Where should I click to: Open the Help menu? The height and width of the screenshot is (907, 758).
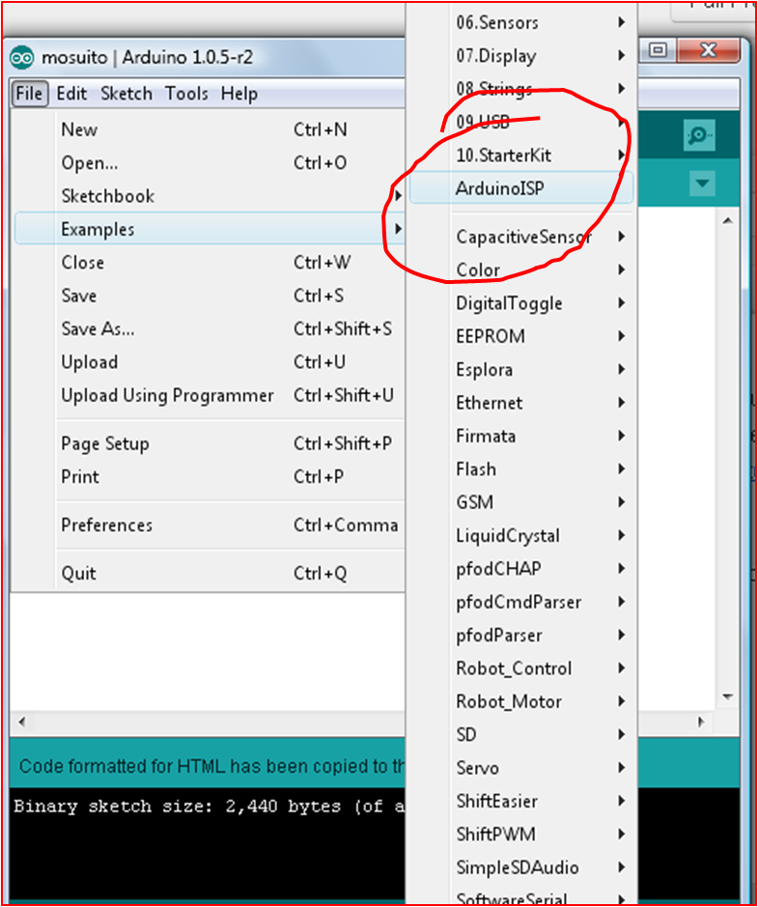pos(239,94)
